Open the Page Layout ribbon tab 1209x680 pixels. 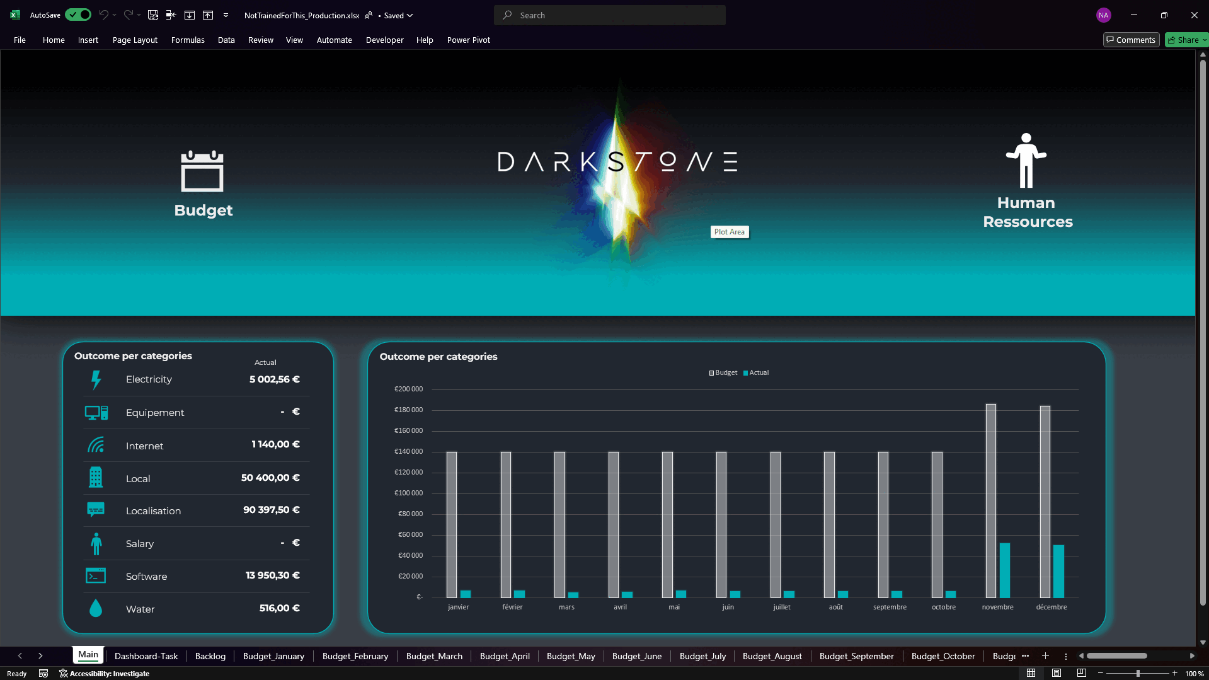135,40
